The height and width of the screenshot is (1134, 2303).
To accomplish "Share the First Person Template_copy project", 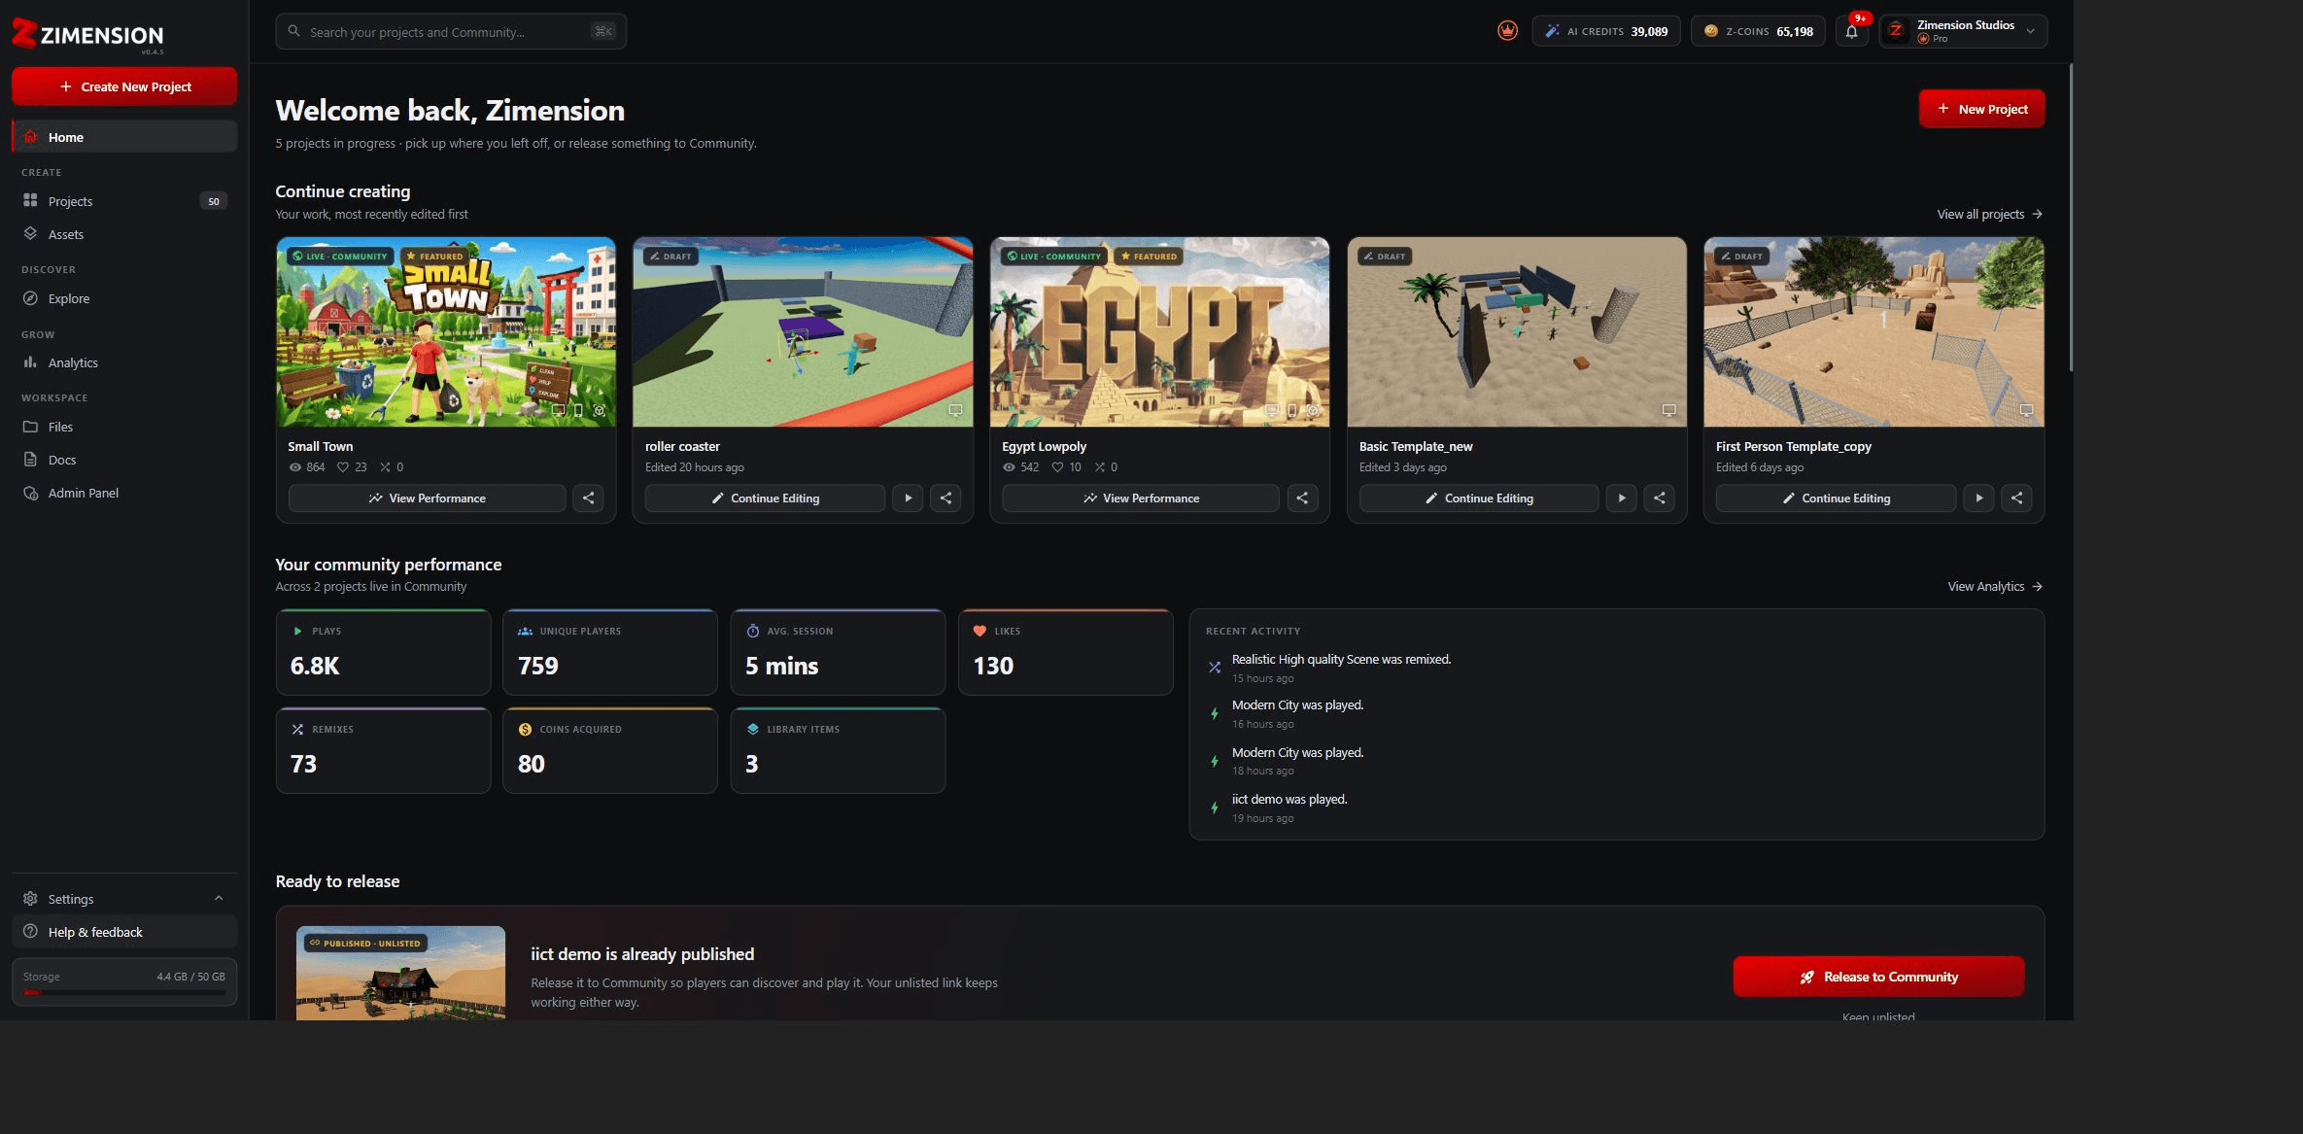I will click(x=2017, y=498).
